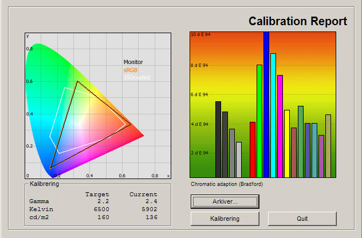The width and height of the screenshot is (362, 238).
Task: Select the darkest black bar in chart
Action: [218, 139]
